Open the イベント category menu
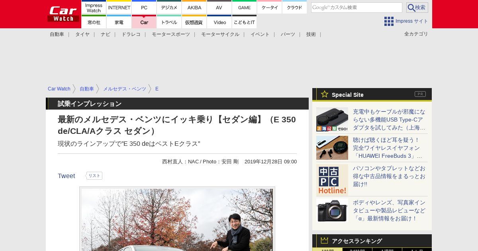The width and height of the screenshot is (478, 251). (260, 34)
